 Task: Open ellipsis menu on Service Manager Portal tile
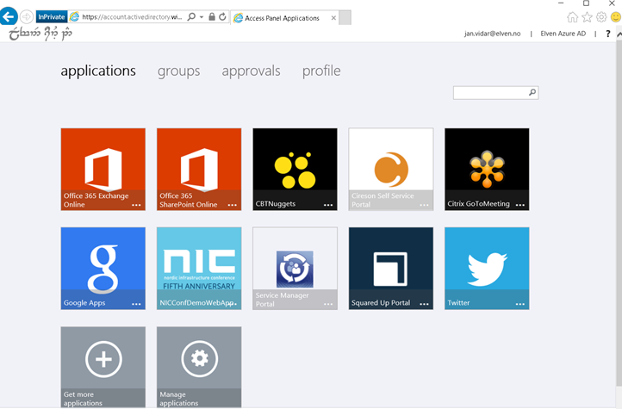[x=328, y=304]
